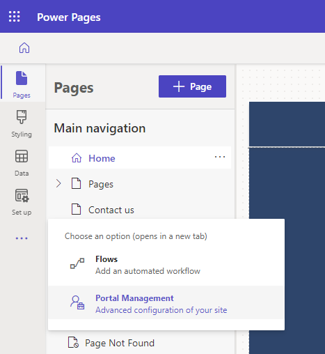Screen dimensions: 325x354
Task: Click the Flows workflow icon
Action: coord(77,263)
